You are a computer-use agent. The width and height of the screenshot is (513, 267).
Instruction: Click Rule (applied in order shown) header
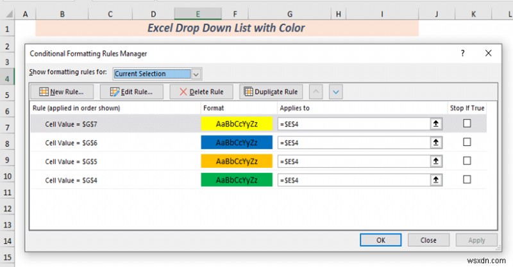point(76,108)
